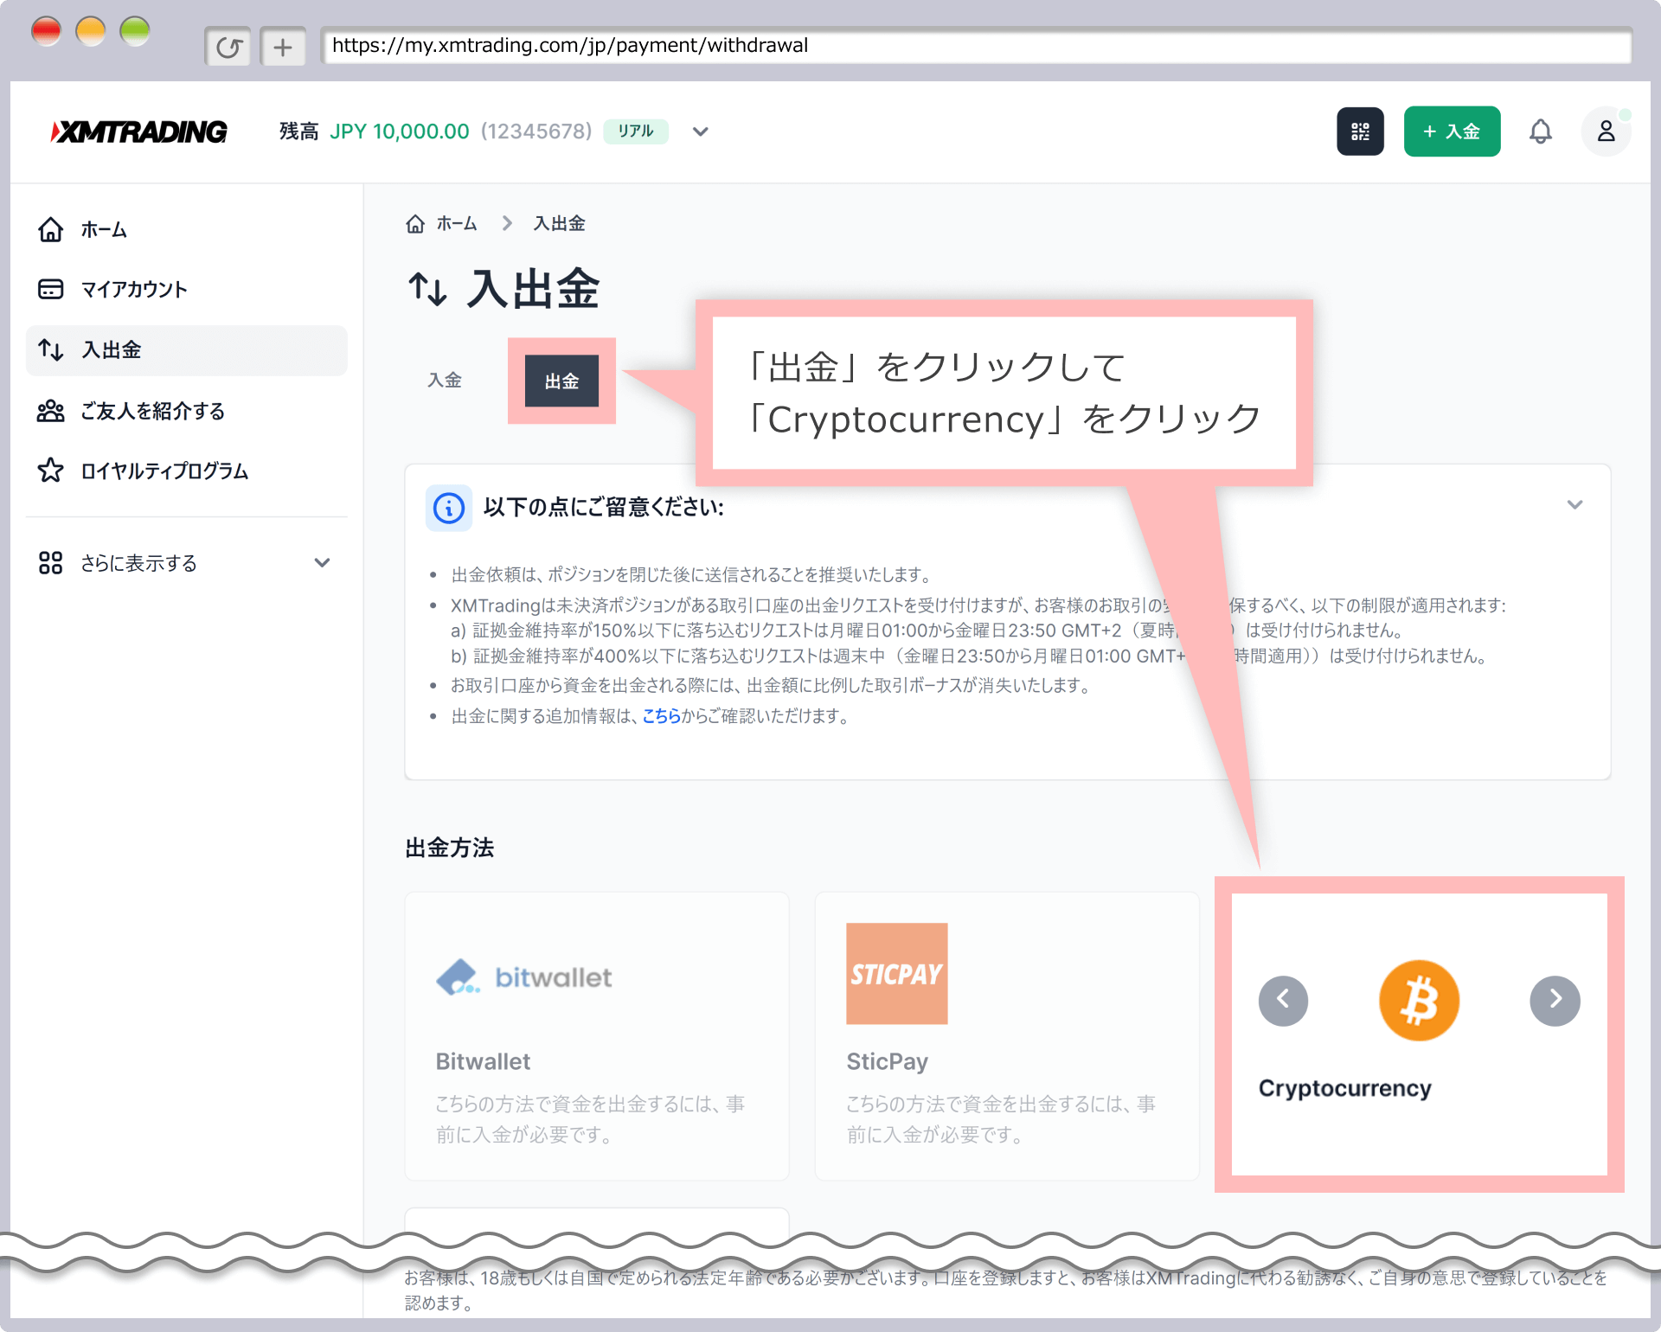Viewport: 1661px width, 1332px height.
Task: Click the browser URL address bar
Action: pos(976,46)
